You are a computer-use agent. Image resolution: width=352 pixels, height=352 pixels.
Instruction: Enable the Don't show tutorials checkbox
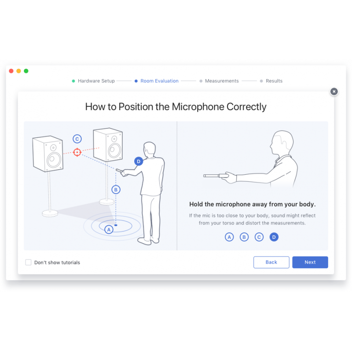point(29,262)
